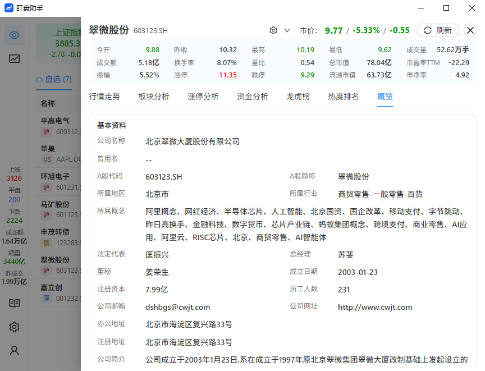The image size is (485, 371).
Task: Click the 成交额 1.64万亿 figure in sidebar
Action: [14, 241]
